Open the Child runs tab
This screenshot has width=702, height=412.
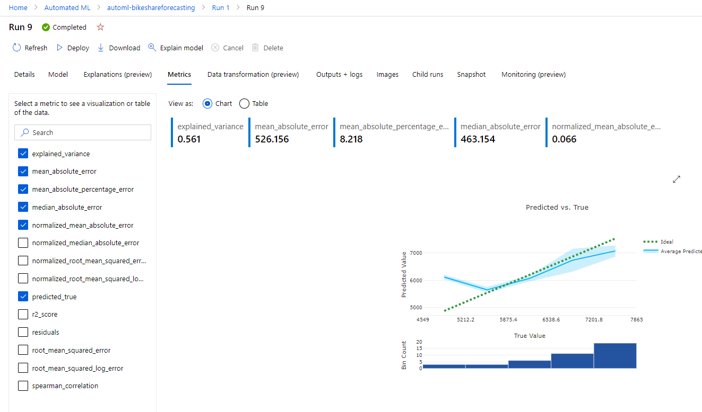pyautogui.click(x=427, y=74)
